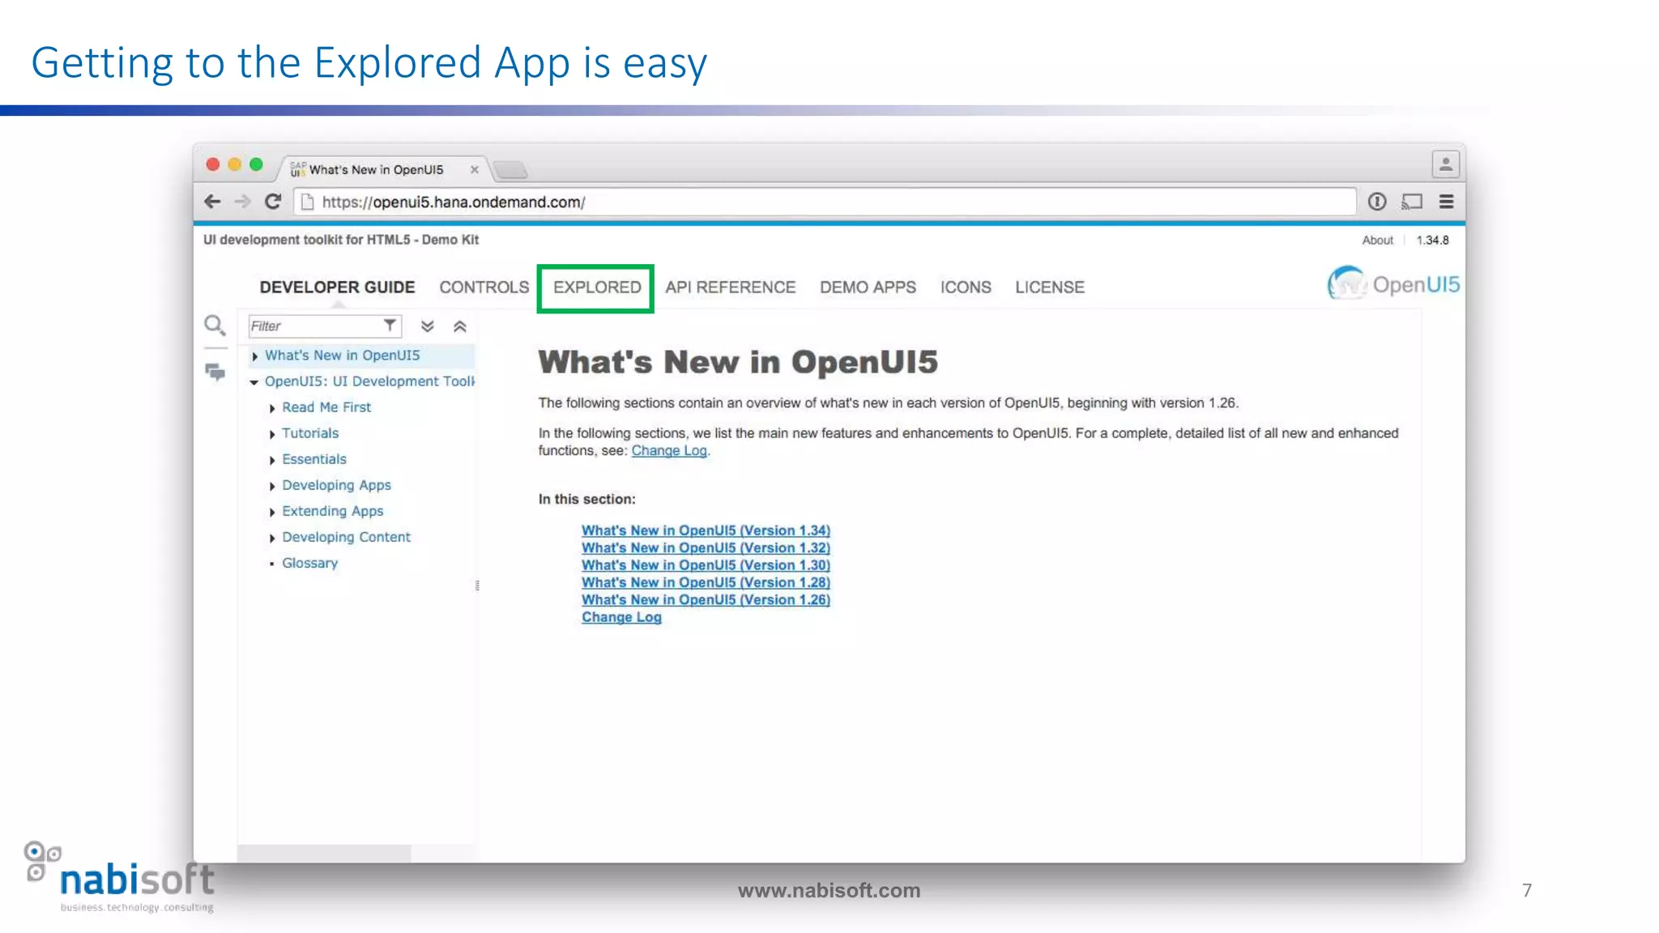Open the search magnifier in sidebar
Screen dimensions: 1659x933
click(214, 326)
